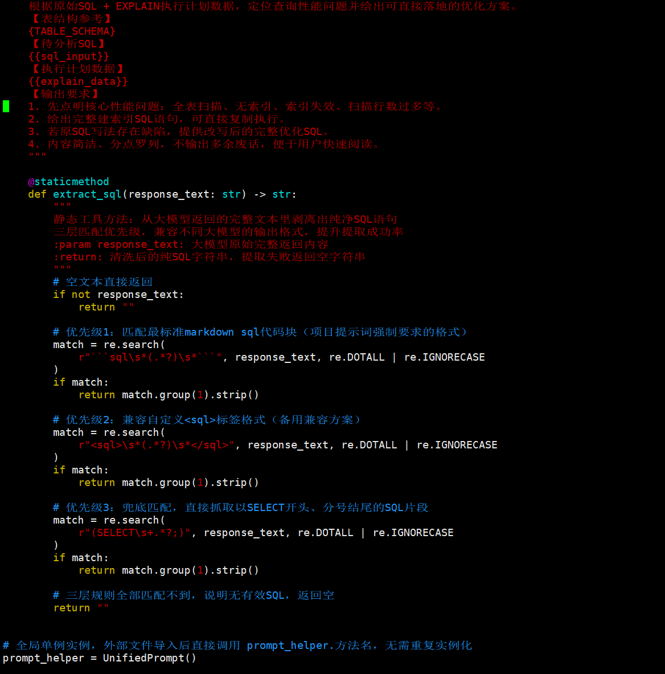Click the line if not response_text:
The width and height of the screenshot is (665, 674).
click(x=118, y=295)
